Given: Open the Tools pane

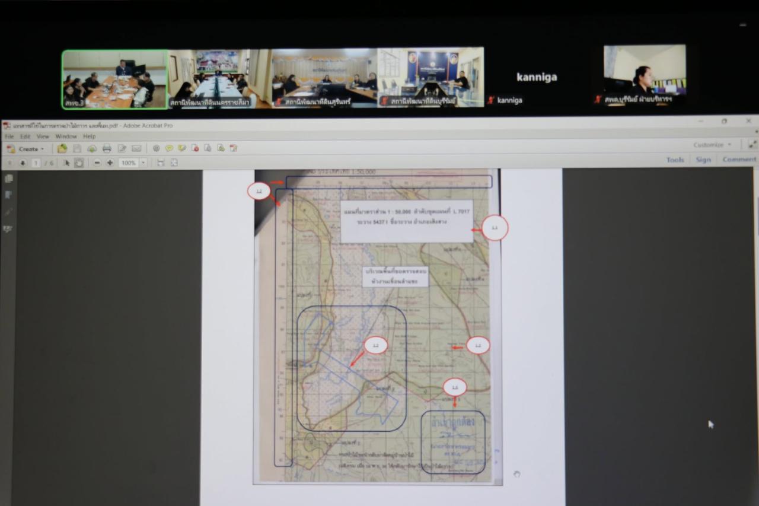Looking at the screenshot, I should click(x=675, y=160).
